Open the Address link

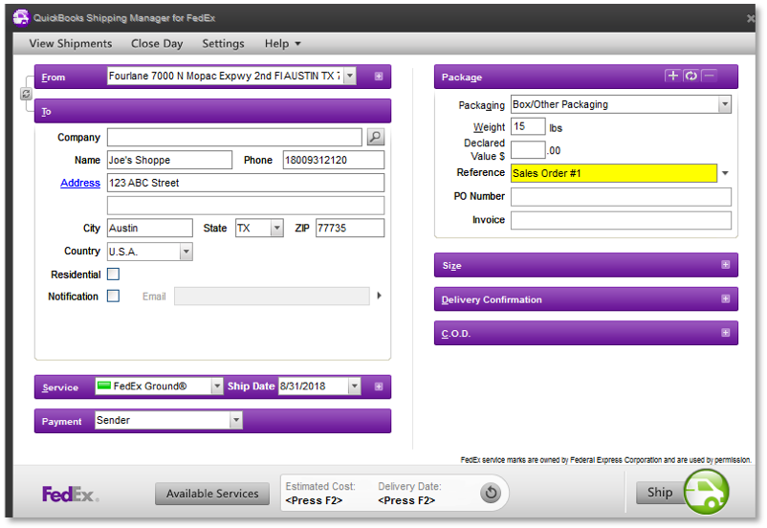[x=80, y=183]
